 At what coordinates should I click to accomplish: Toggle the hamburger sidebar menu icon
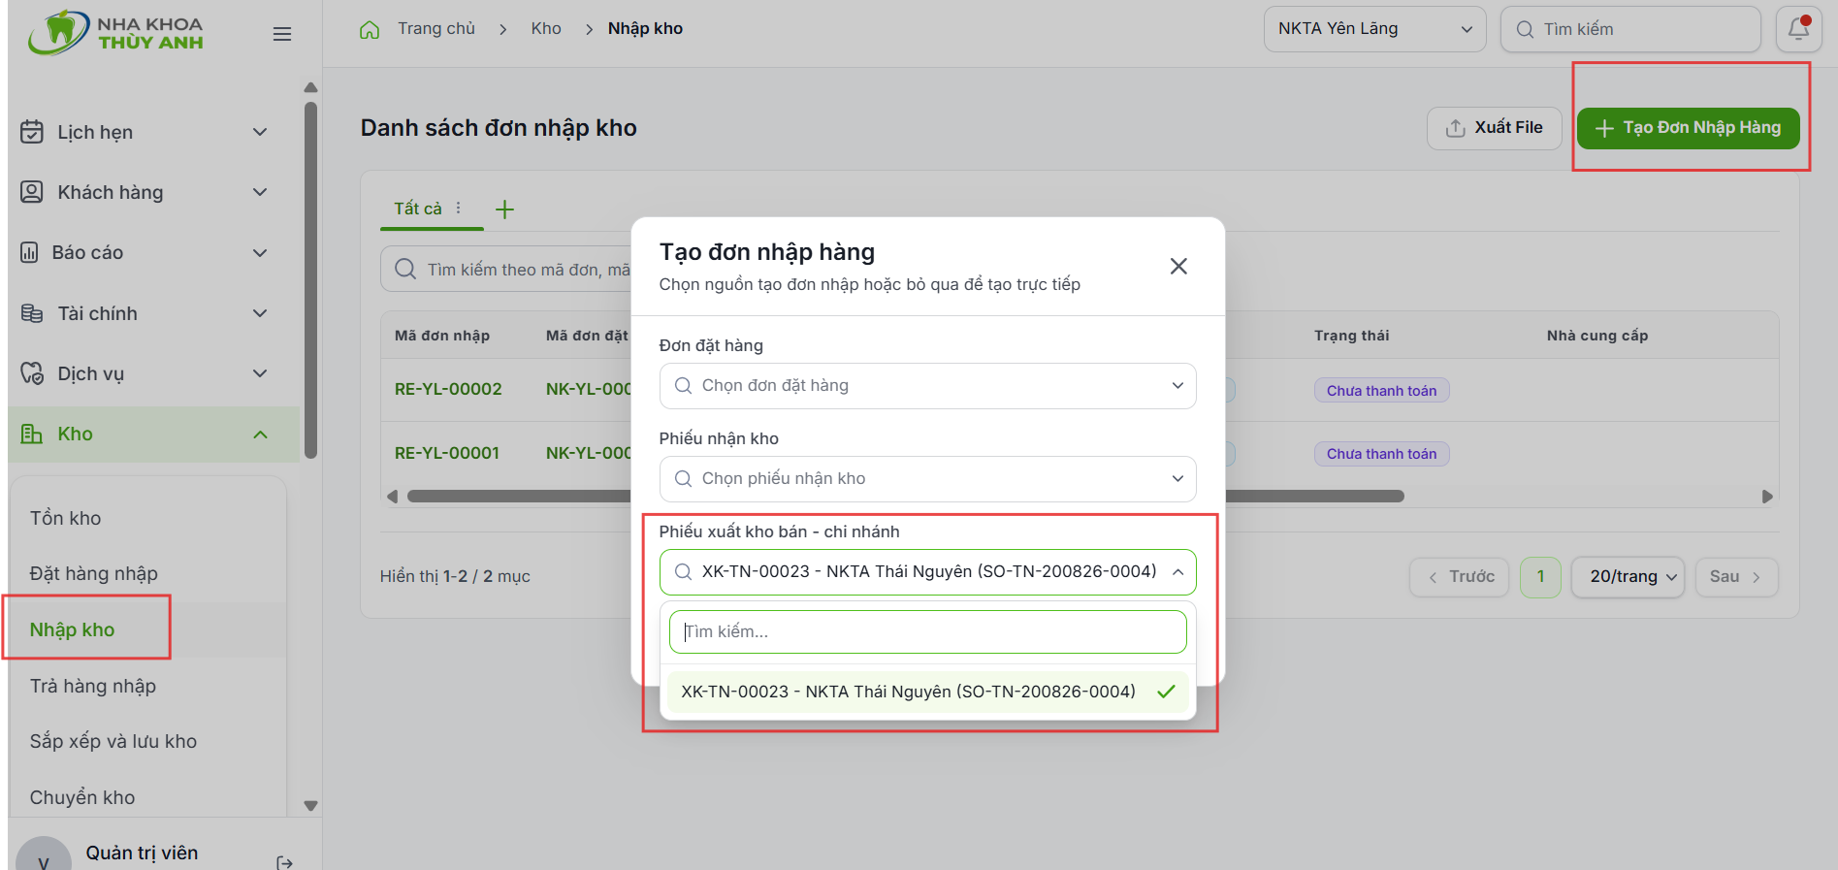282,34
